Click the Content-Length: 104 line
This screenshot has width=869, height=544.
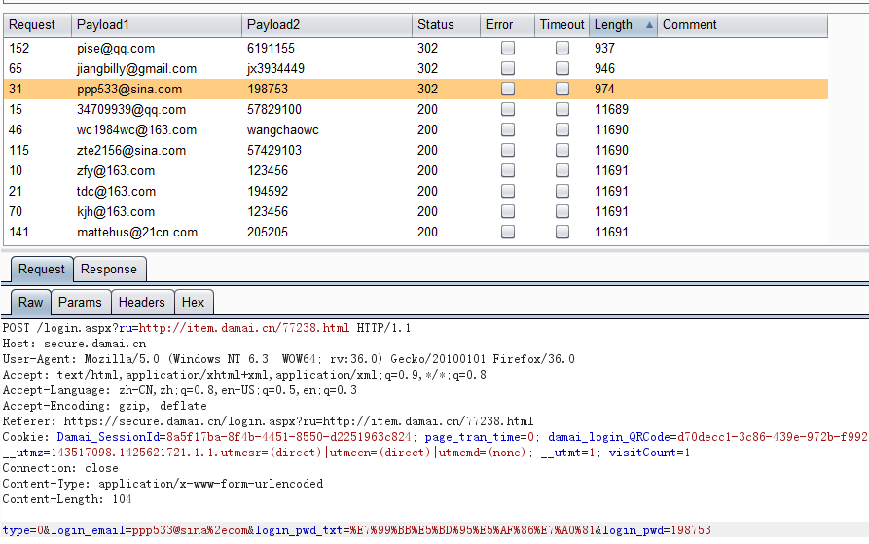point(67,499)
